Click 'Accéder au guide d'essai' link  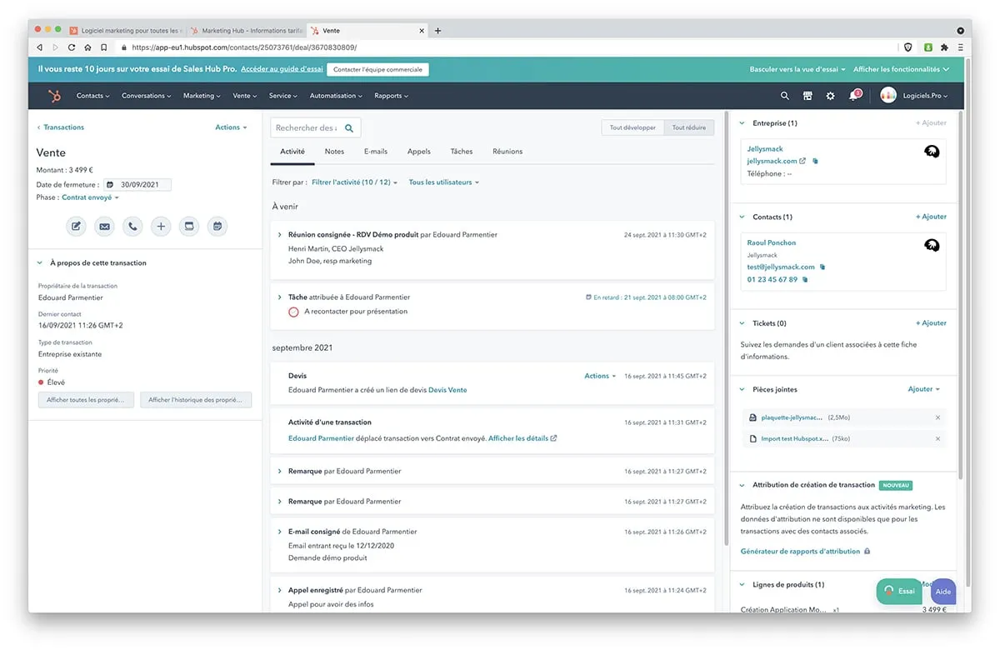(x=282, y=70)
